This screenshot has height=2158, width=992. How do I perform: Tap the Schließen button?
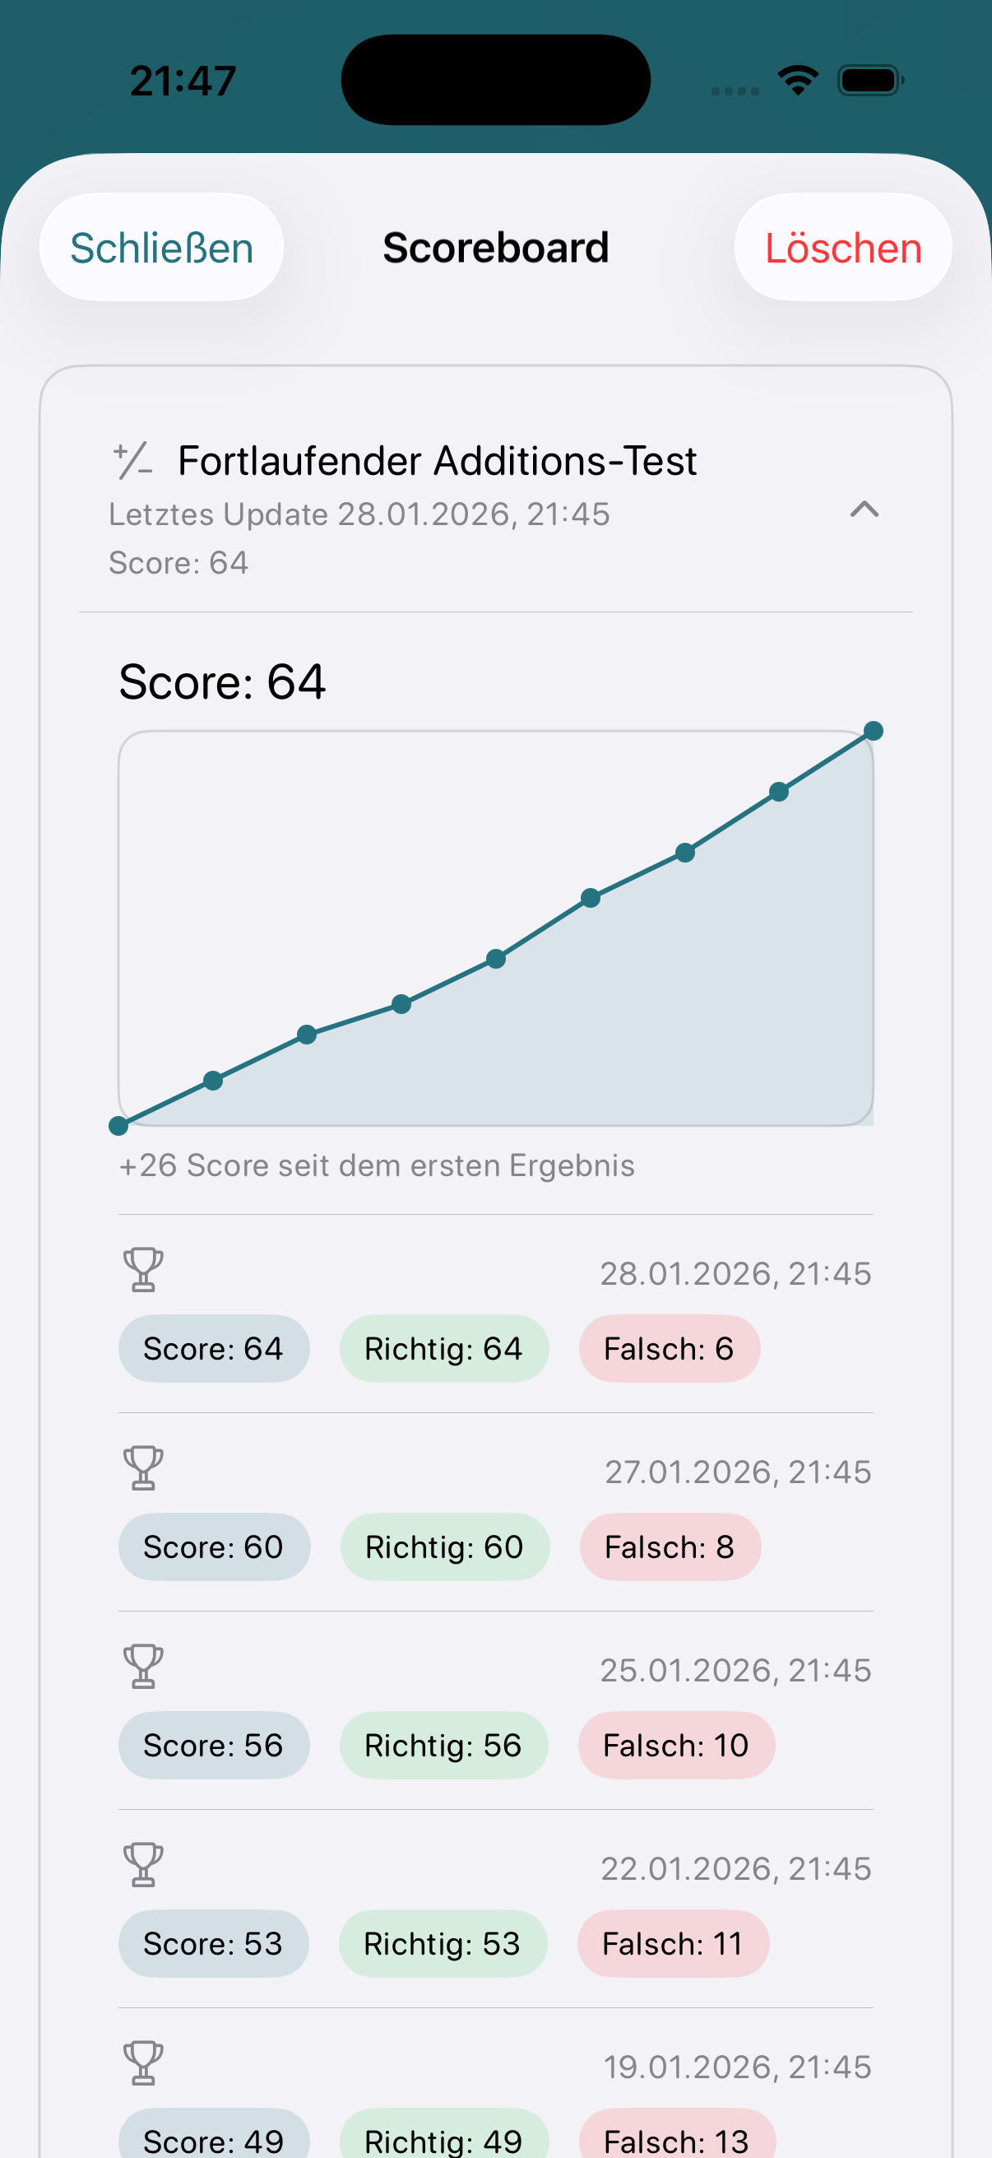click(x=161, y=248)
